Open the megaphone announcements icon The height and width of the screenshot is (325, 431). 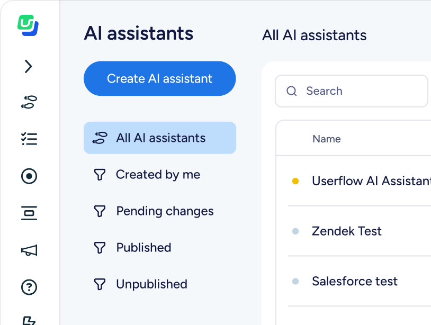29,250
